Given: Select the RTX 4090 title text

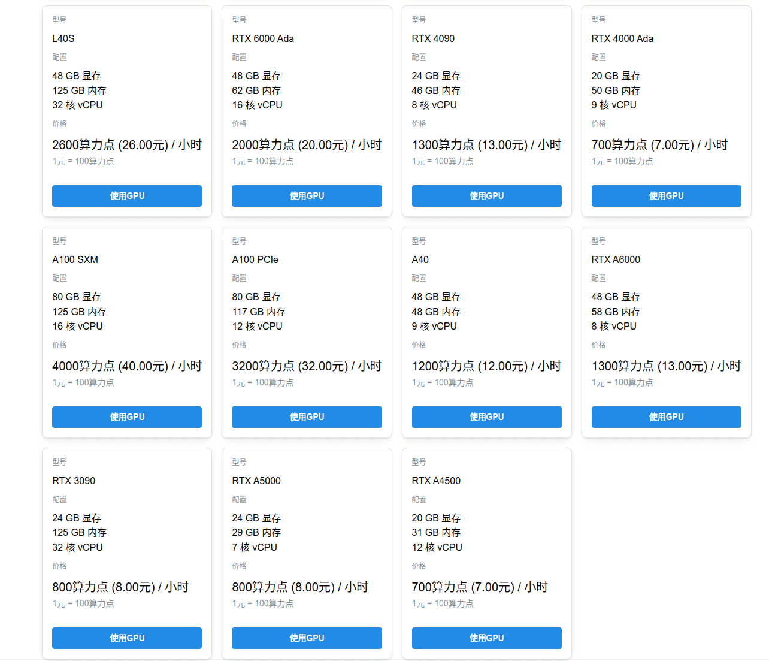Looking at the screenshot, I should point(433,38).
